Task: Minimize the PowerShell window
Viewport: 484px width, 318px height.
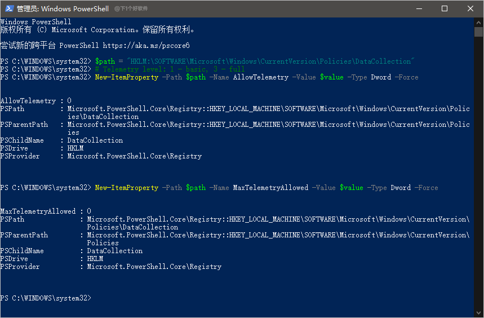Action: [x=419, y=8]
